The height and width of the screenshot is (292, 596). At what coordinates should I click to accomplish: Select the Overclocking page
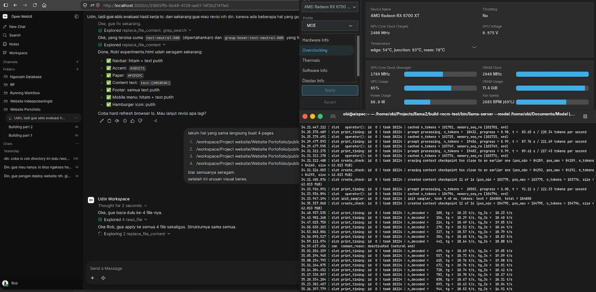coord(327,50)
